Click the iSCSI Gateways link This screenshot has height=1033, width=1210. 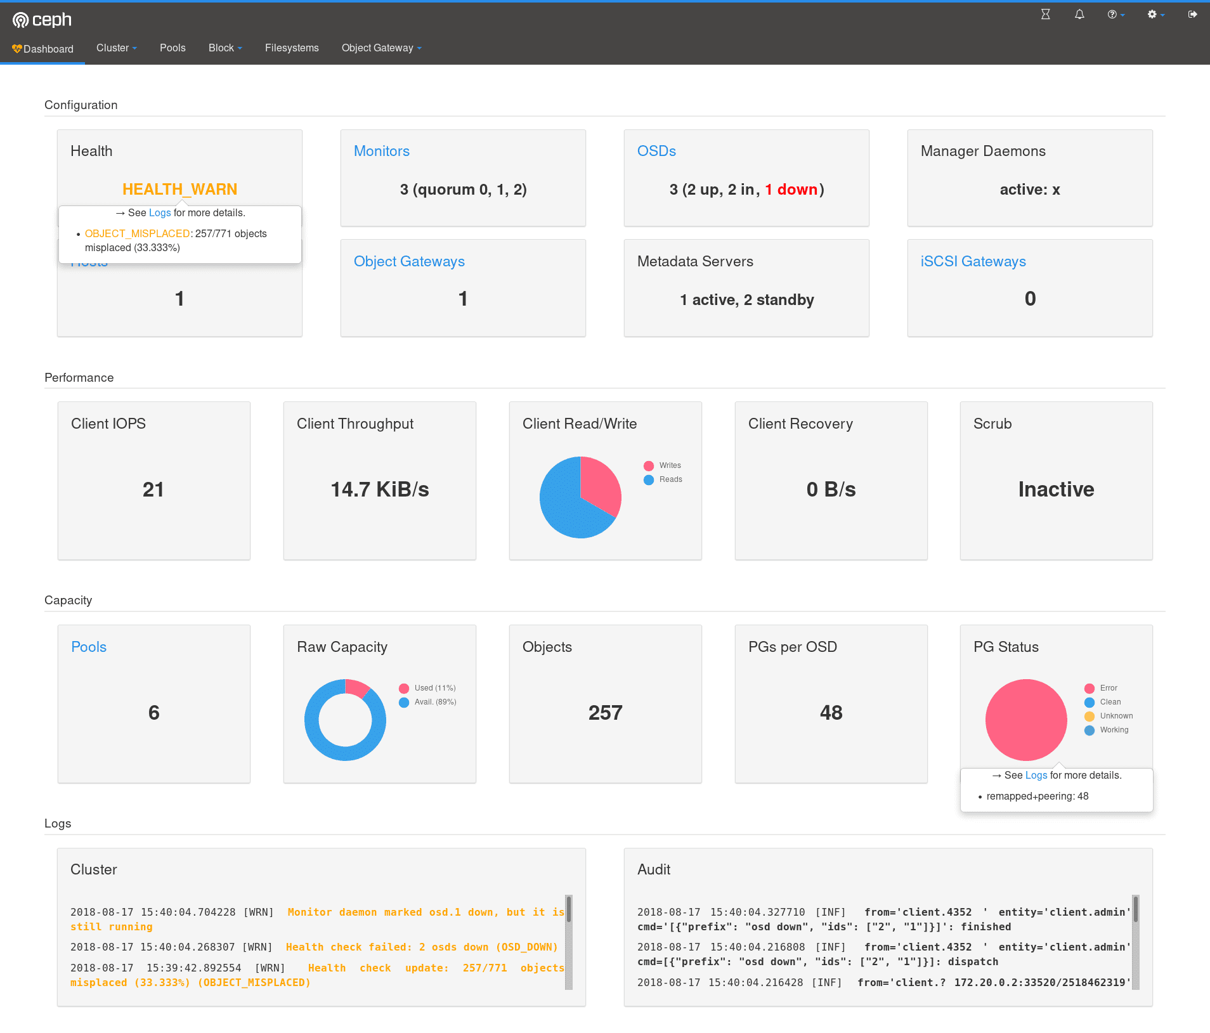coord(973,261)
